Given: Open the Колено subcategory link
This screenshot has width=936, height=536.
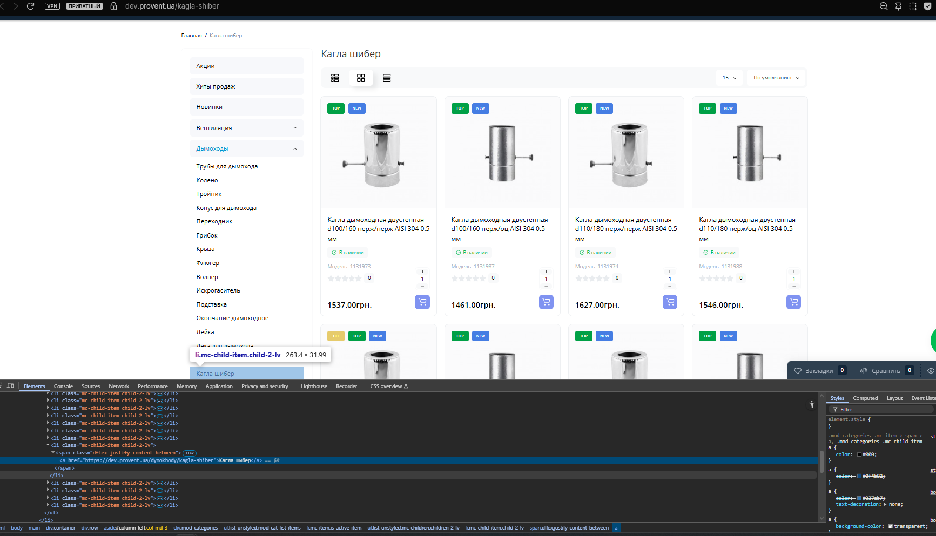Looking at the screenshot, I should (x=207, y=180).
